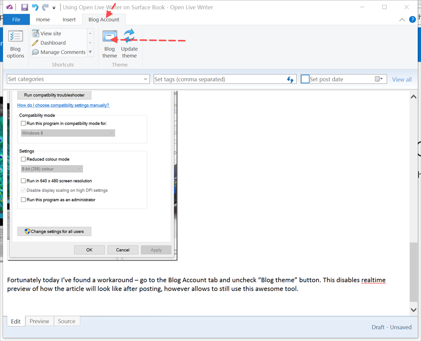Enable the post date checkbox

[305, 79]
